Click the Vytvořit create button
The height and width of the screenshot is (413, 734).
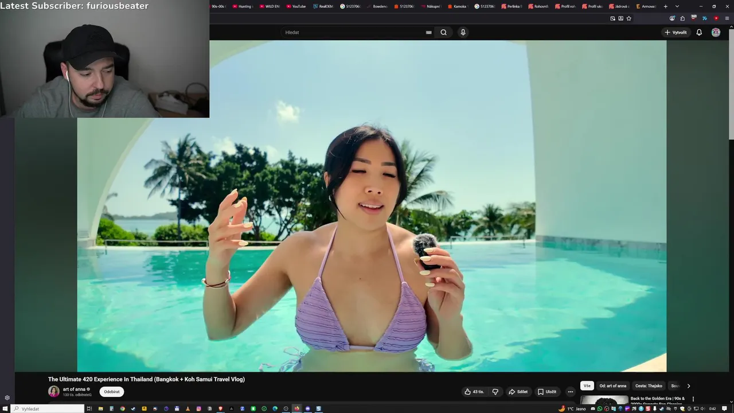[x=676, y=32]
